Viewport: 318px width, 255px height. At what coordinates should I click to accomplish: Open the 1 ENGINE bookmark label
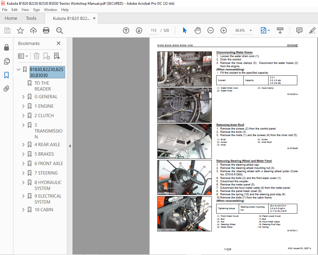click(x=44, y=106)
